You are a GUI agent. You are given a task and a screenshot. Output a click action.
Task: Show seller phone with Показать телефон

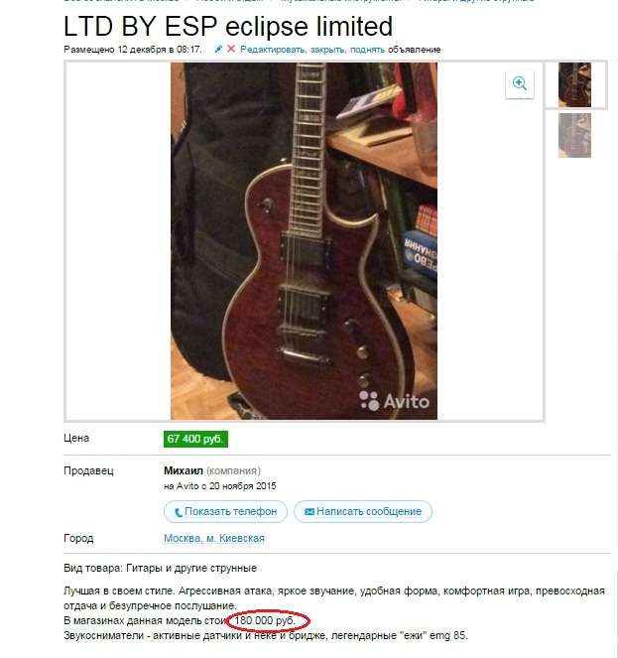[226, 511]
